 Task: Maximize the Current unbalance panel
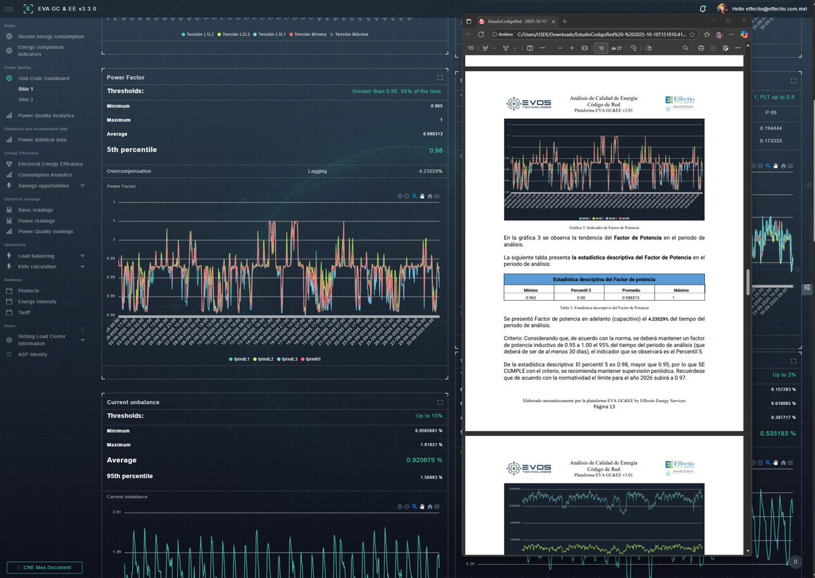440,402
